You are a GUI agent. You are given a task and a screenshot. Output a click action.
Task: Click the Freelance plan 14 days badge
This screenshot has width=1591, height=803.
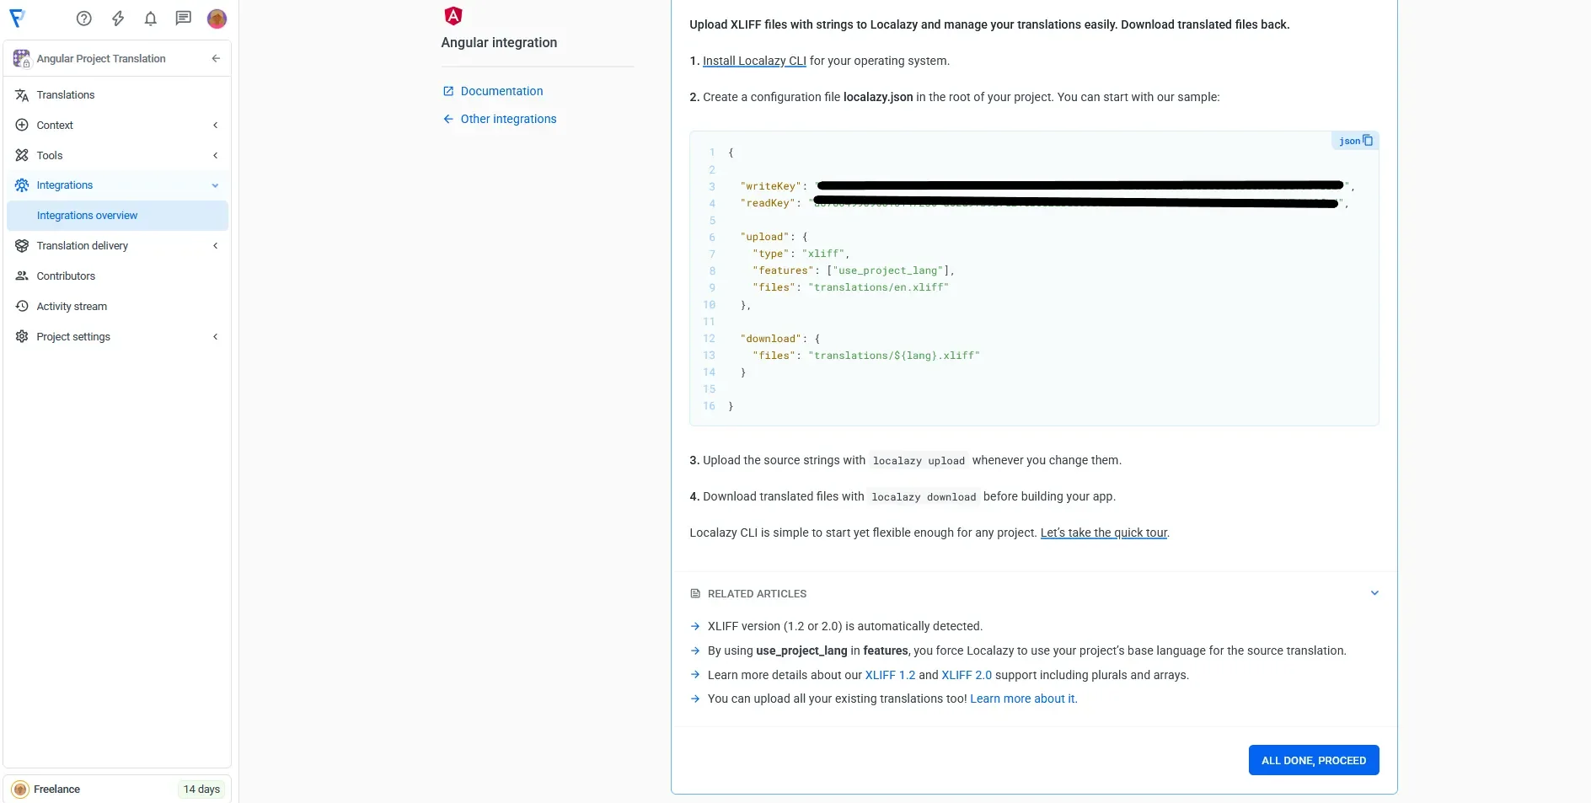click(201, 790)
